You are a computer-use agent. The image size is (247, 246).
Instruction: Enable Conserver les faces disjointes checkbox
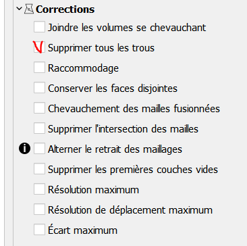(x=39, y=88)
